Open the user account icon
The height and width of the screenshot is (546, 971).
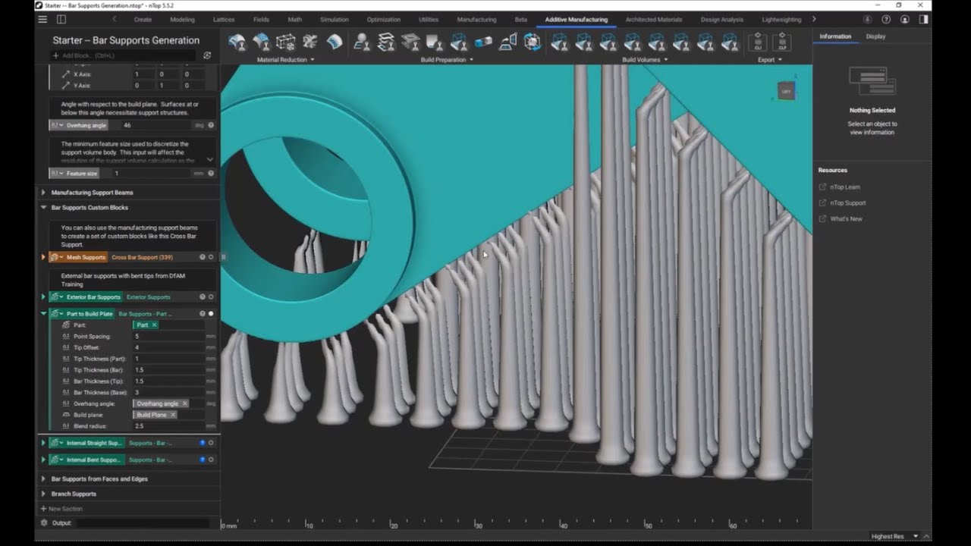(x=904, y=19)
